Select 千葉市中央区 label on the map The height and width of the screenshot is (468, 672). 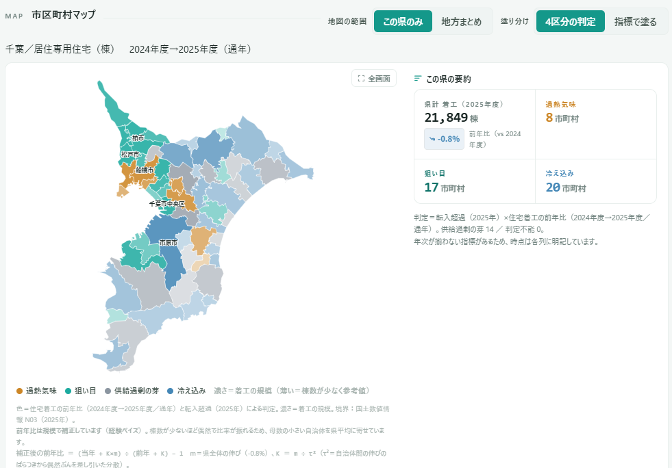tap(167, 204)
